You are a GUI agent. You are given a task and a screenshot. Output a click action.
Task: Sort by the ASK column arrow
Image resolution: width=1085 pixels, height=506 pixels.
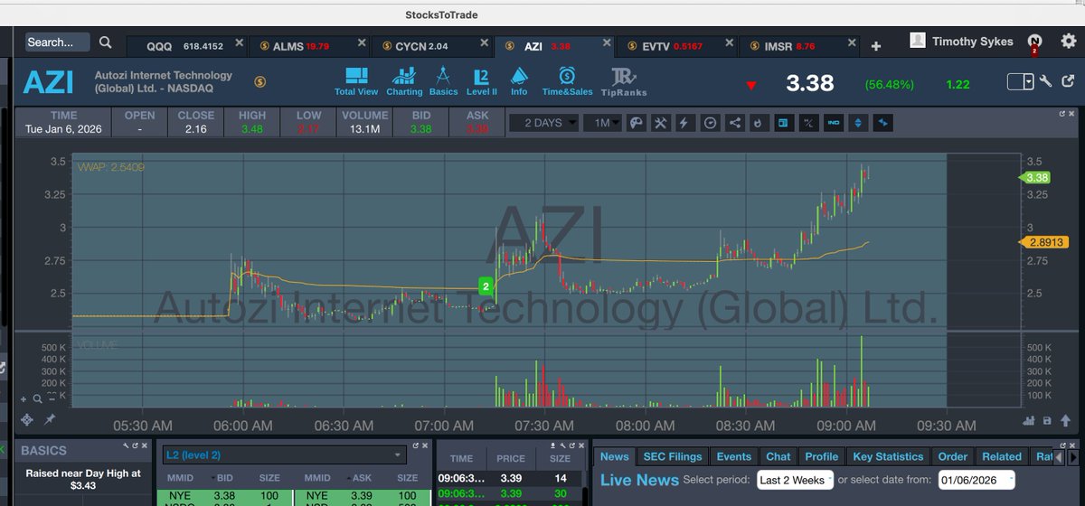[x=348, y=479]
